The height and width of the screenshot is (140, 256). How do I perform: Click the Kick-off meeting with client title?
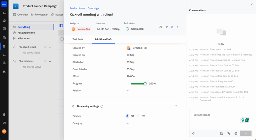(x=91, y=14)
